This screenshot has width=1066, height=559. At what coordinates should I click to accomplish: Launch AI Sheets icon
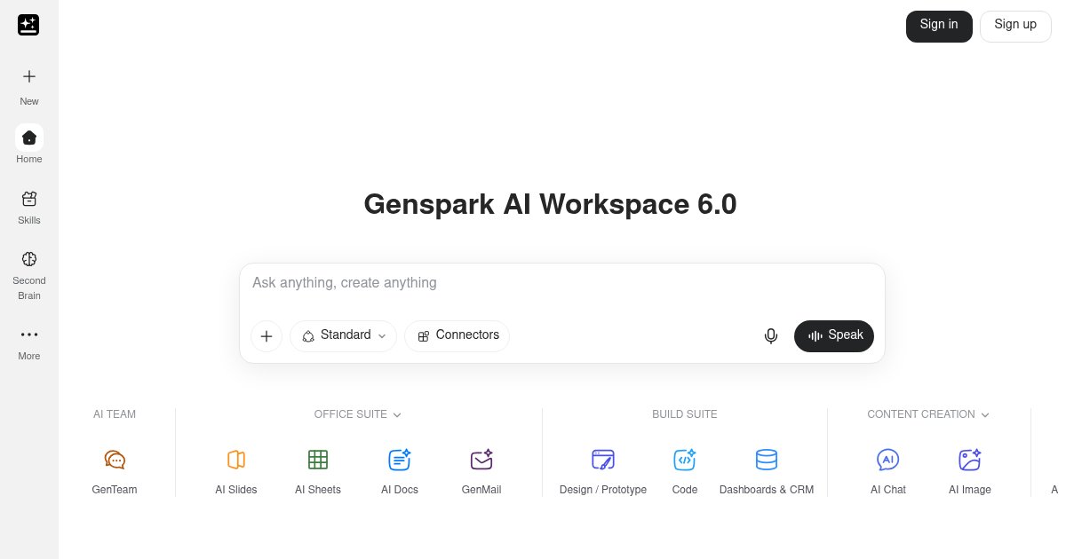click(318, 460)
